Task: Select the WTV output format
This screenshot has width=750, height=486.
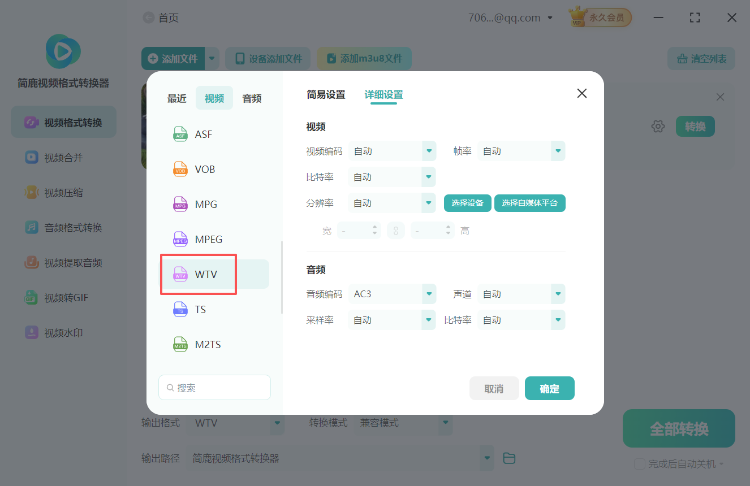Action: click(199, 274)
